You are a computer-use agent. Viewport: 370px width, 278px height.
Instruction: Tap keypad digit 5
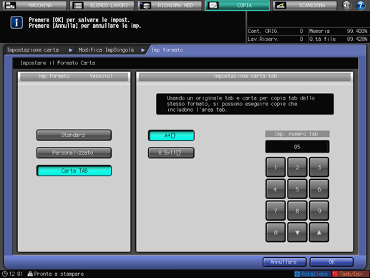[297, 189]
